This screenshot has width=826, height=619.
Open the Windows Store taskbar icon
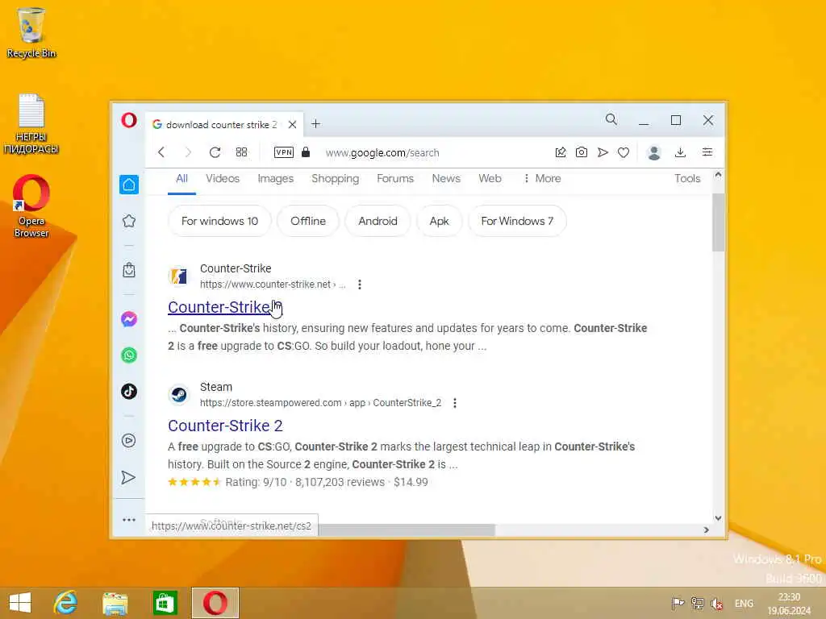tap(165, 603)
